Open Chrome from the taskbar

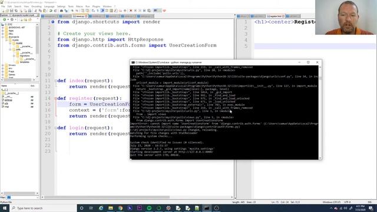tap(120, 208)
